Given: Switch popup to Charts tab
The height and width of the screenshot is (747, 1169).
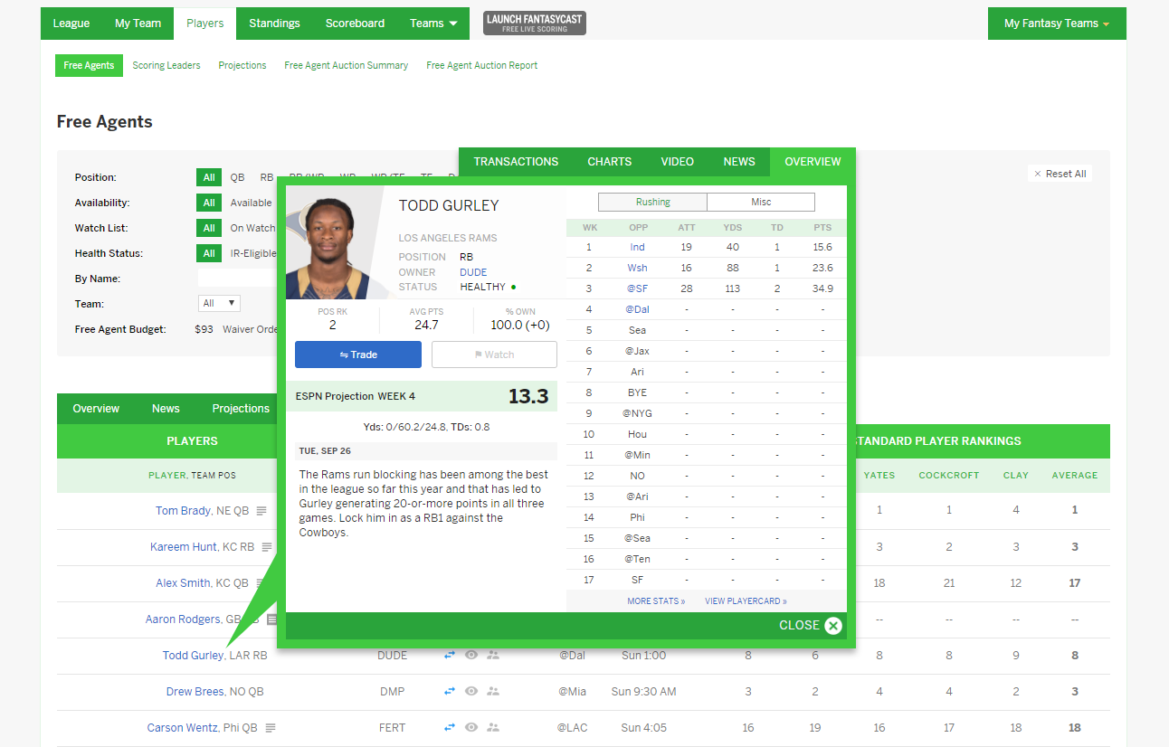Looking at the screenshot, I should (610, 162).
